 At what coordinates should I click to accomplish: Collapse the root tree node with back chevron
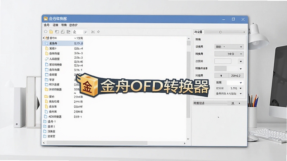[44, 38]
